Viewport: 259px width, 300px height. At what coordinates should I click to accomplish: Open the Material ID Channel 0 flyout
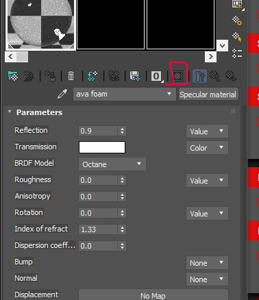(157, 76)
